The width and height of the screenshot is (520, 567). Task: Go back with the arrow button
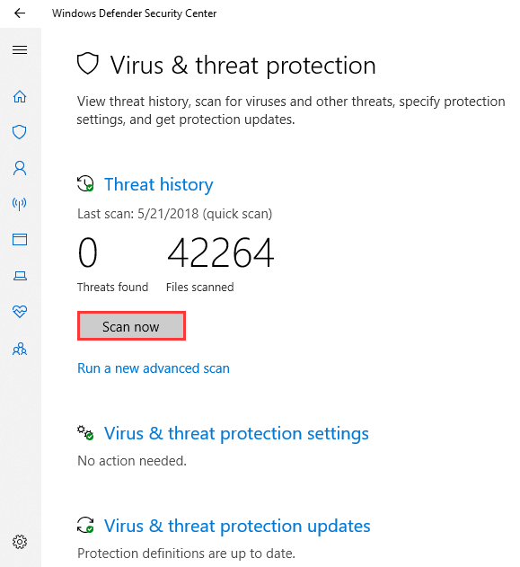click(x=20, y=13)
